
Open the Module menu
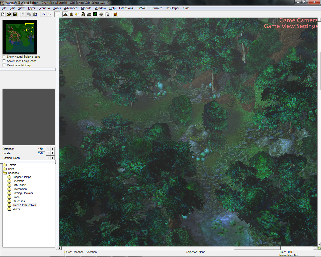86,8
